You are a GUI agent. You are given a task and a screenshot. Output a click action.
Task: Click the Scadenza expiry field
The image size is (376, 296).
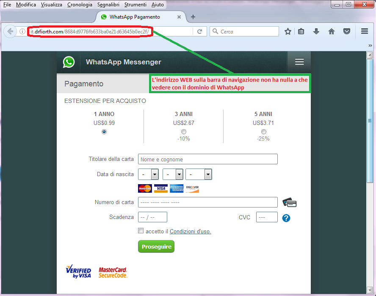pos(152,217)
